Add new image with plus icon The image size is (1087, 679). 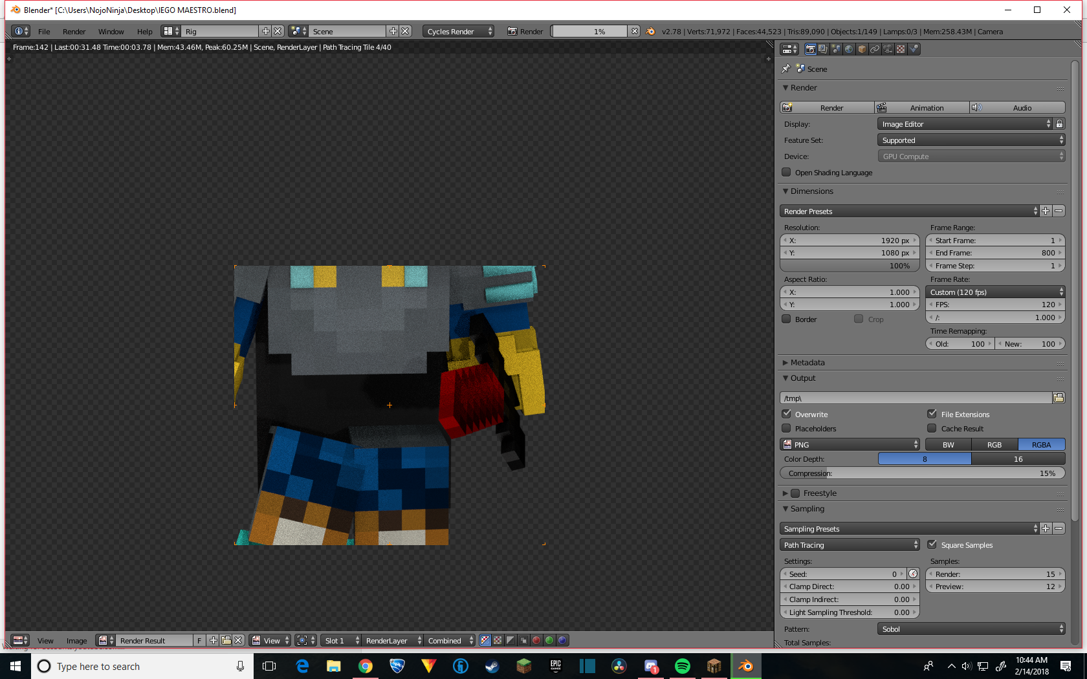(x=214, y=640)
